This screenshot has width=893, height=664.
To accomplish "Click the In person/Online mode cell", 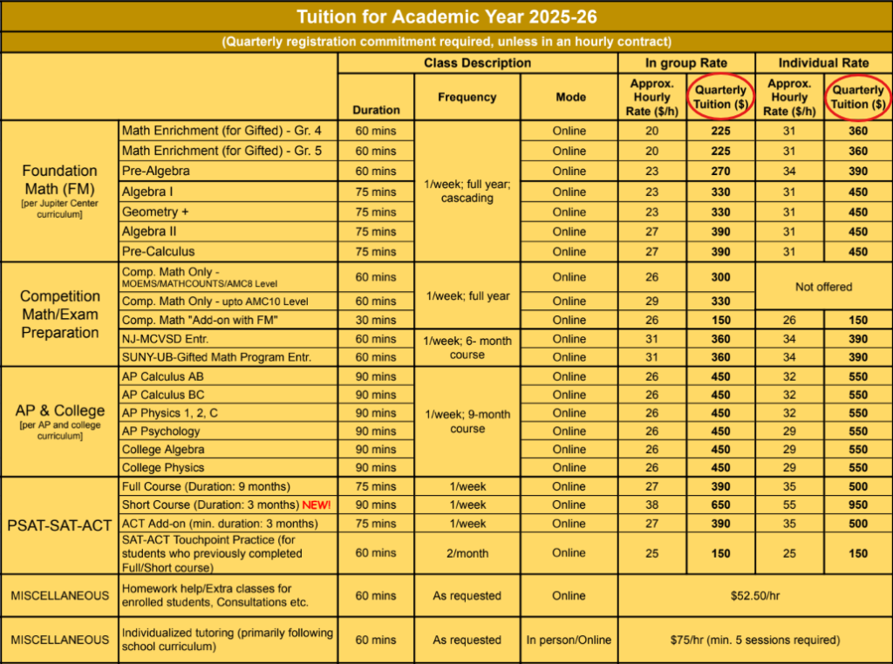I will pos(569,640).
